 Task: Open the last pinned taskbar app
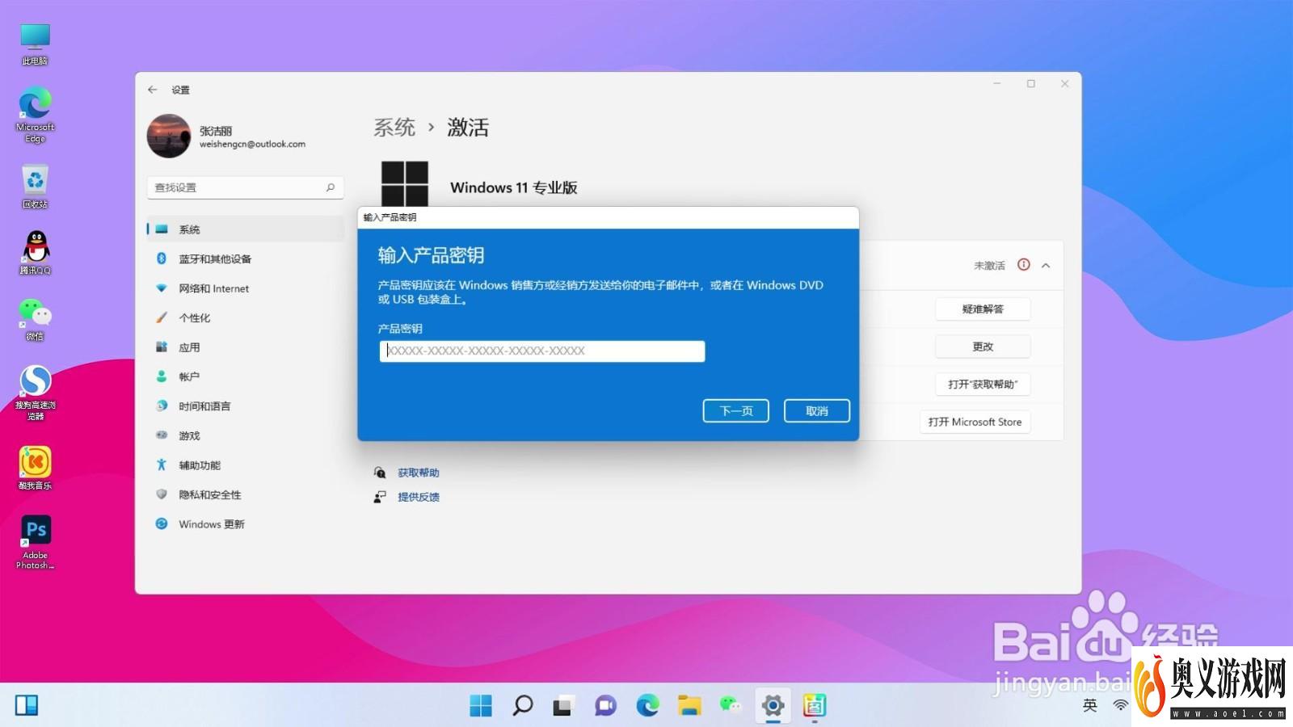815,705
